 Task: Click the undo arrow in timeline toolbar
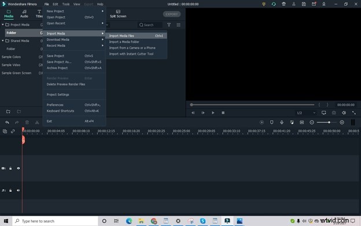point(7,123)
